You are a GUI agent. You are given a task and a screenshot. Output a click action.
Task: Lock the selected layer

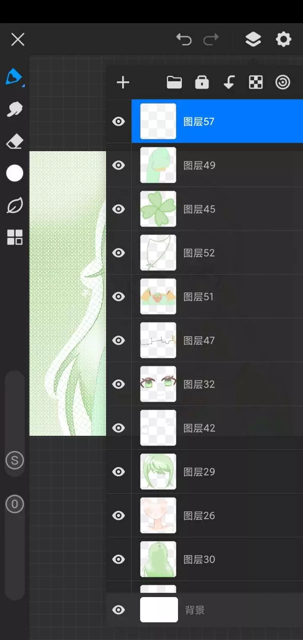click(x=202, y=83)
